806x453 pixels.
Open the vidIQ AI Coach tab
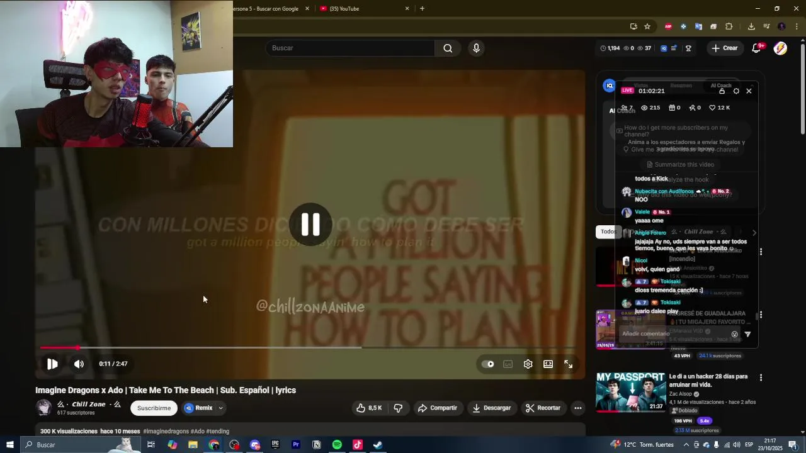[x=721, y=86]
